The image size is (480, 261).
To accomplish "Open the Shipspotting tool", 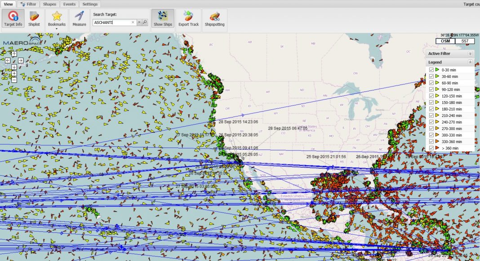I will (214, 19).
